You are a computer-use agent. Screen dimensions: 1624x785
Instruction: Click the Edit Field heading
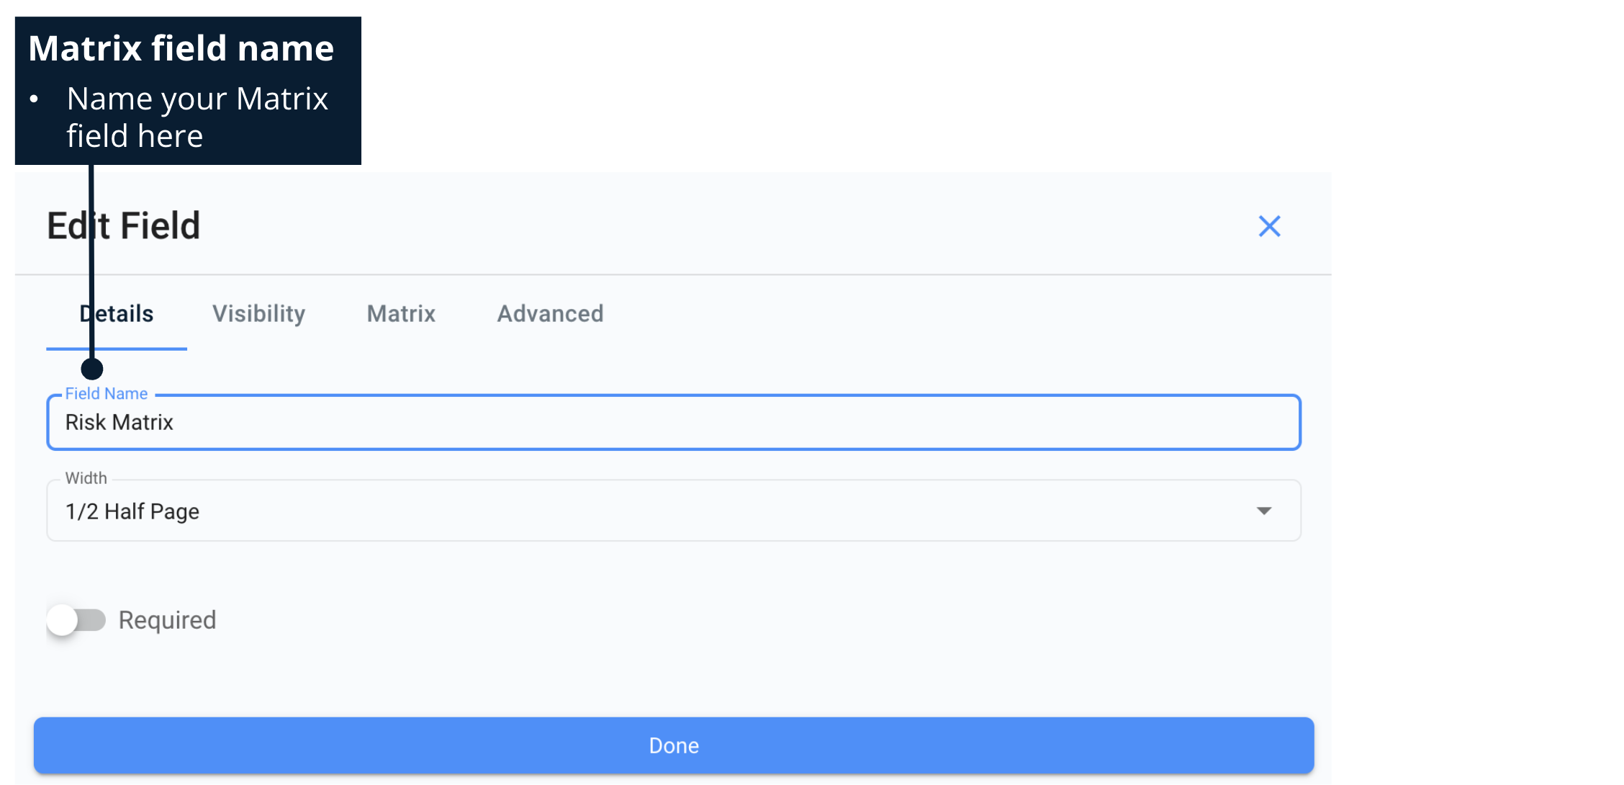tap(124, 226)
